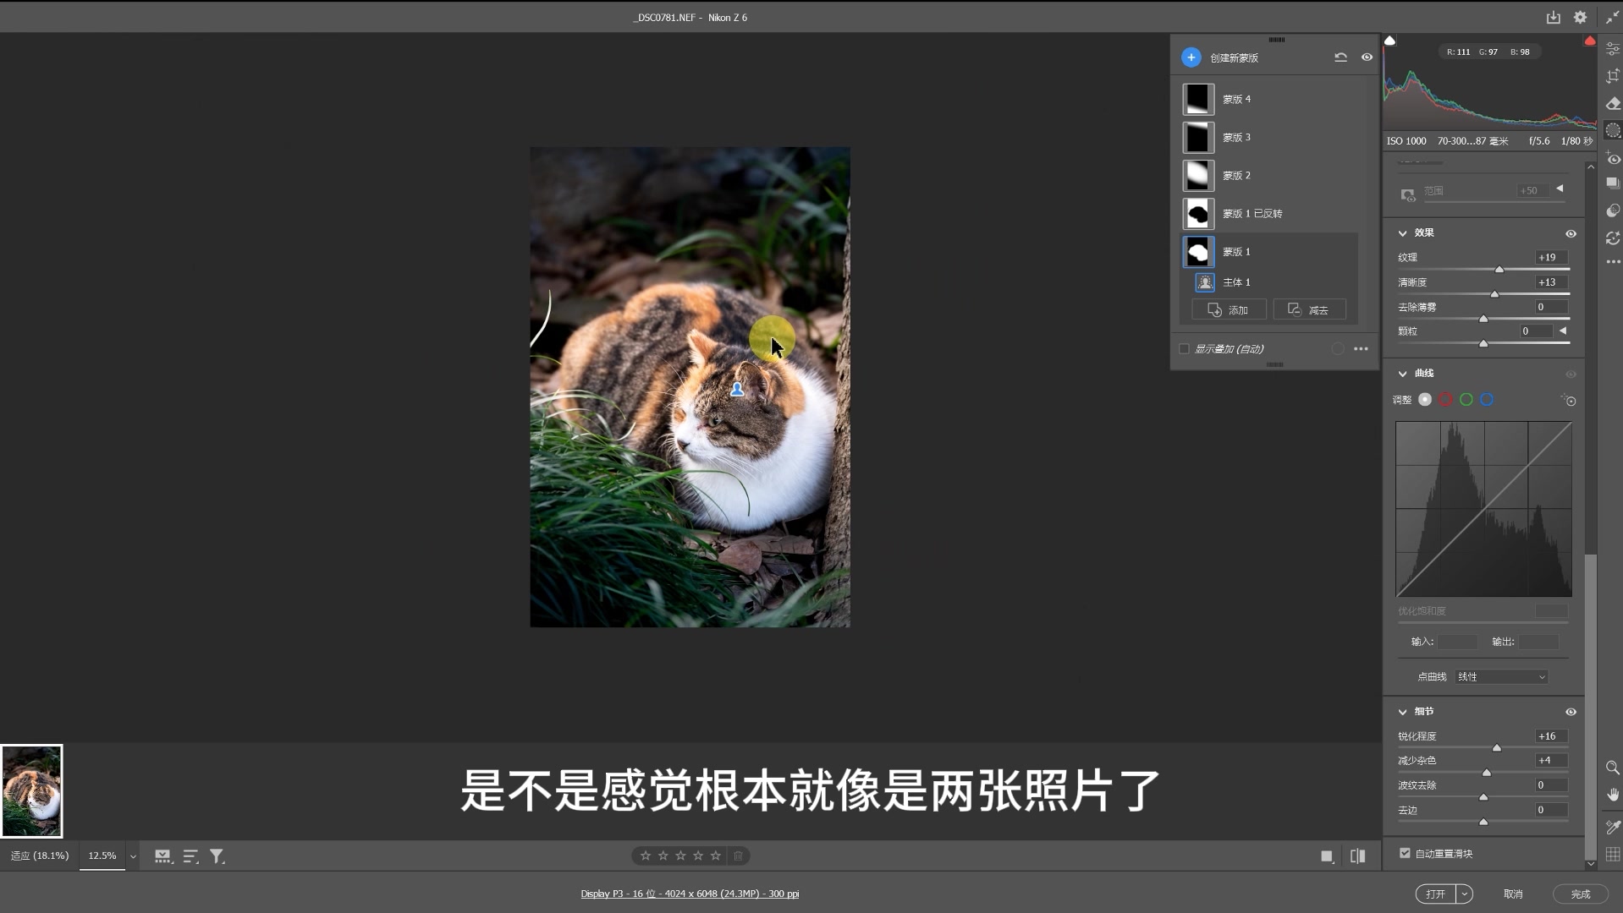Open the Presets panel icon

coord(1613,183)
